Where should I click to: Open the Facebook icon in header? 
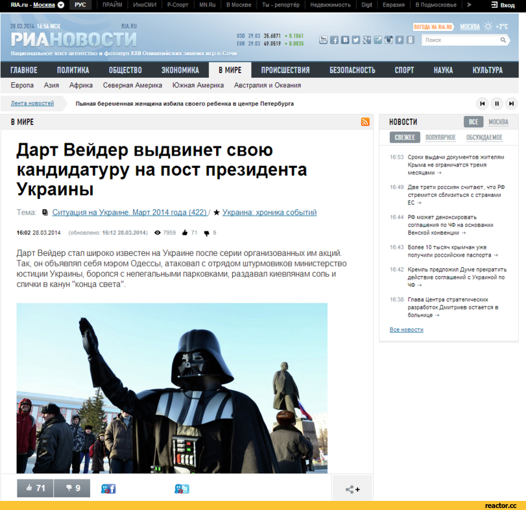pos(334,40)
